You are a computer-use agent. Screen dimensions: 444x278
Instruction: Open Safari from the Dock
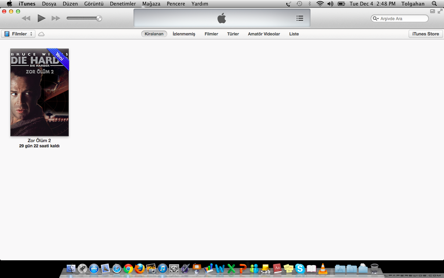pyautogui.click(x=117, y=268)
